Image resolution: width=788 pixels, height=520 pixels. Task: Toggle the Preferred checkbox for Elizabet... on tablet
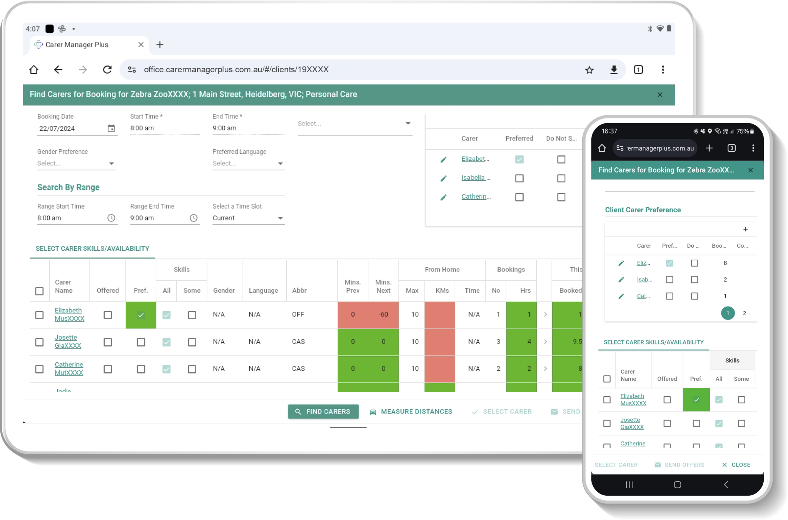pyautogui.click(x=519, y=159)
